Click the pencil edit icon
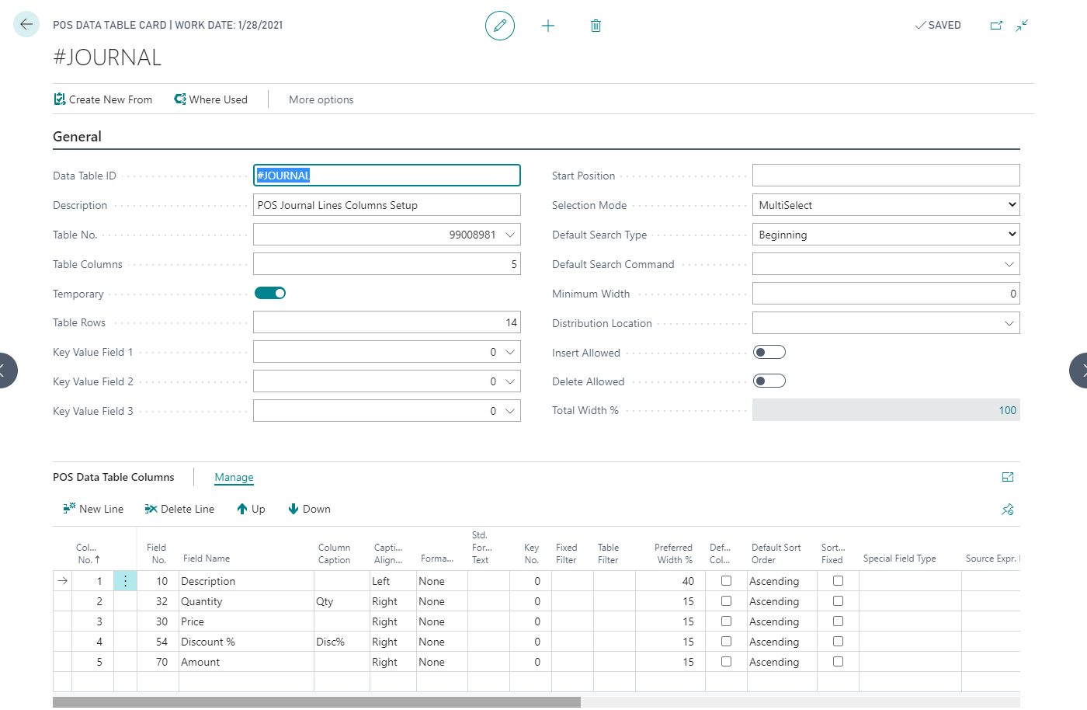 (500, 26)
